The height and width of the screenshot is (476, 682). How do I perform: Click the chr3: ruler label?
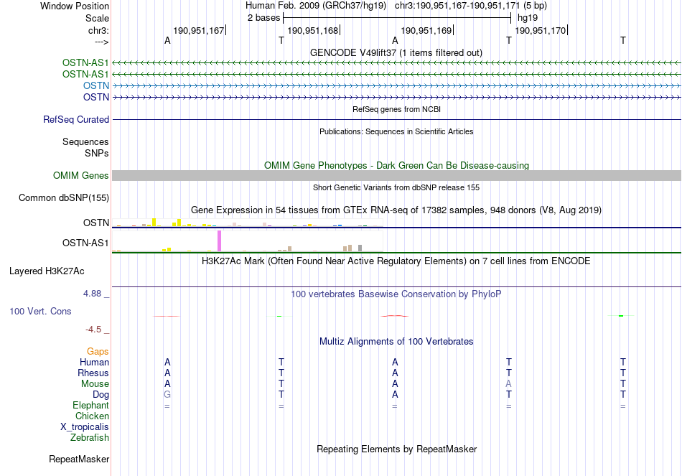point(98,30)
